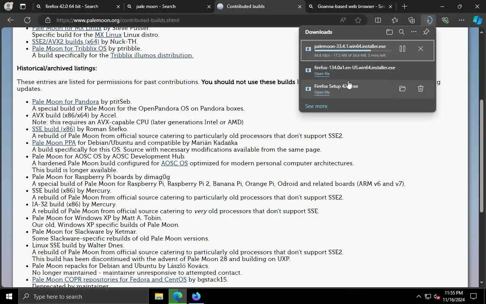Viewport: 486px width, 304px height.
Task: Click the scrollbar down arrow
Action: coord(482,283)
